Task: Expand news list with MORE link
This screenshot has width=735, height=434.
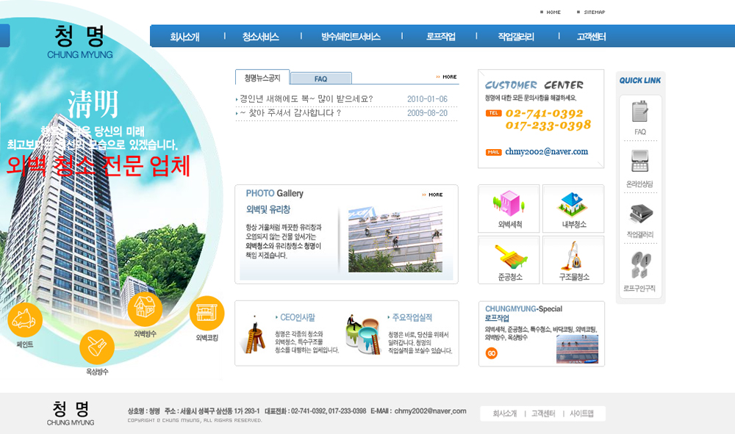Action: (x=446, y=77)
